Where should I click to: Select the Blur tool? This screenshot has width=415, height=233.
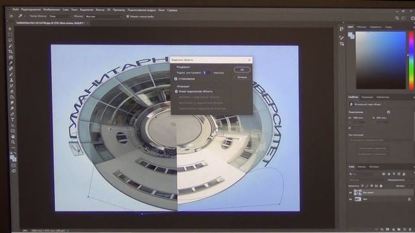(12, 103)
